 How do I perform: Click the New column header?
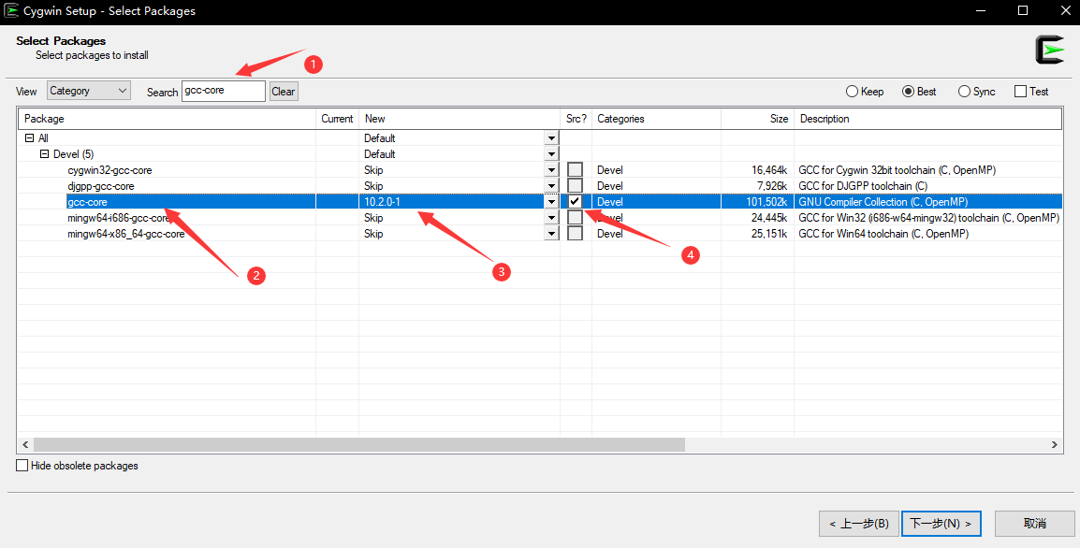click(x=460, y=119)
